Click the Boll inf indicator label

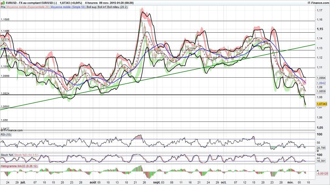coord(102,7)
